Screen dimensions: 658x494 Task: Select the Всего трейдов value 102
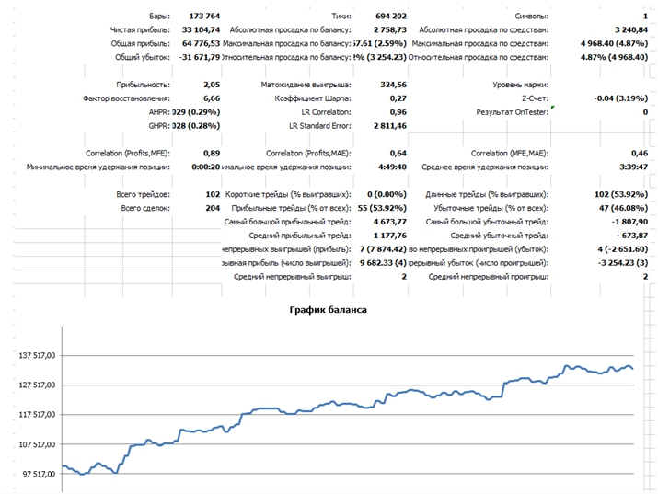213,195
